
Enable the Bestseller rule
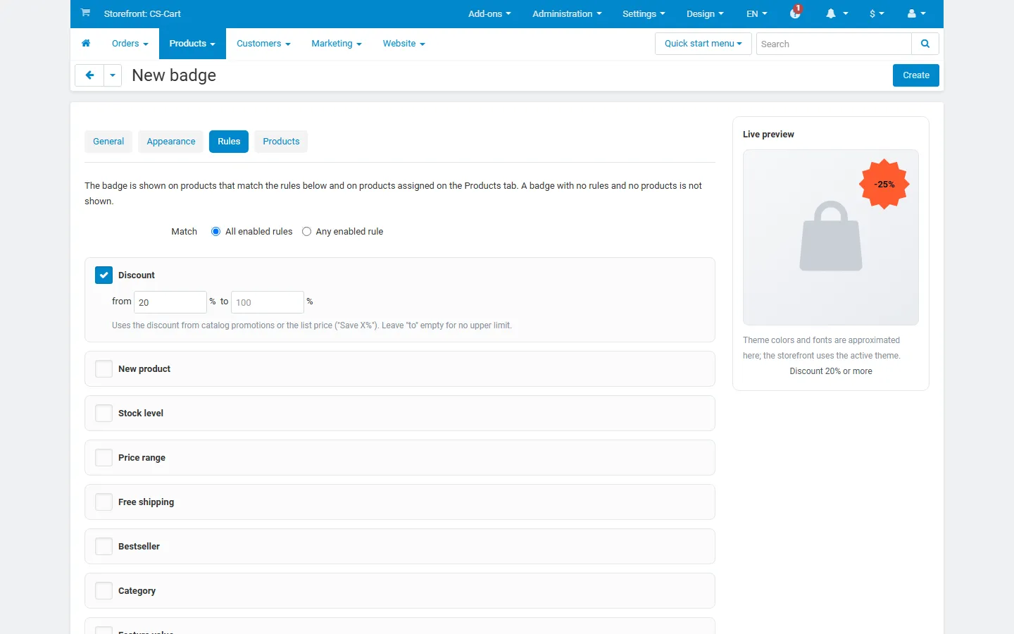[x=104, y=547]
